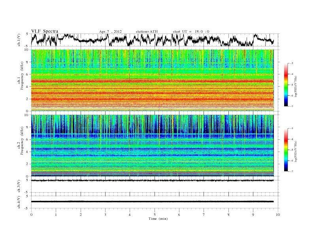Click the "ch.3(V)" axis label
The height and width of the screenshot is (241, 313).
tap(19, 186)
